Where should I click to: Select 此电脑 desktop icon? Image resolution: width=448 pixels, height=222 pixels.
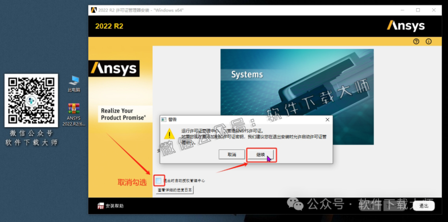(74, 83)
